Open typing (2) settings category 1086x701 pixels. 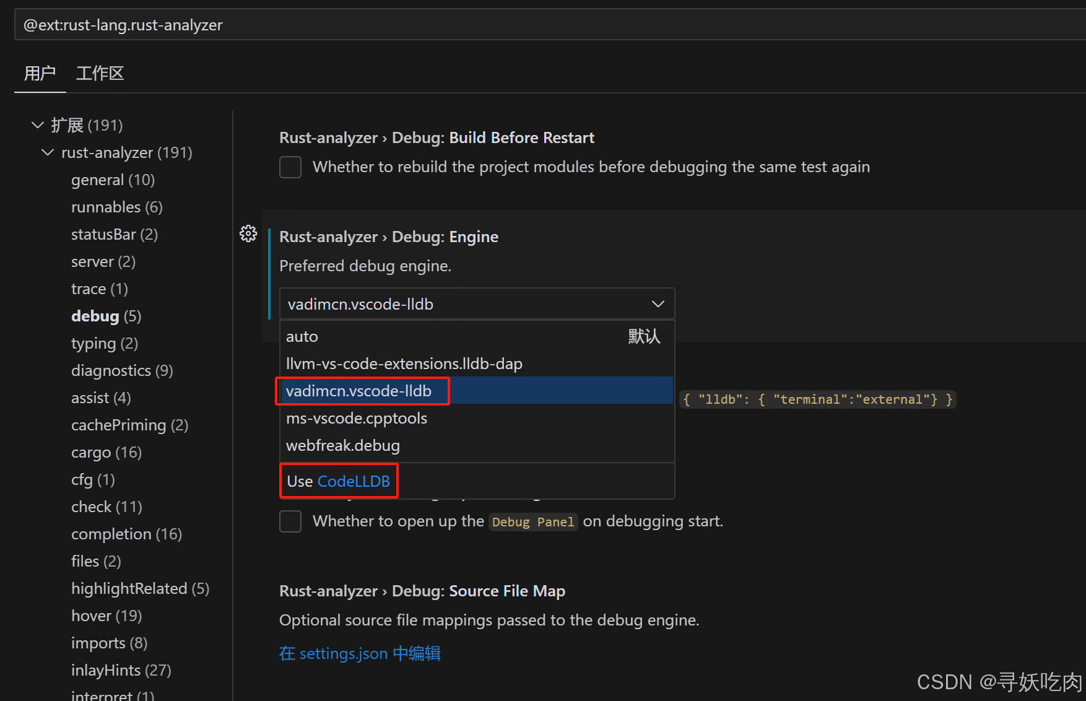(105, 343)
